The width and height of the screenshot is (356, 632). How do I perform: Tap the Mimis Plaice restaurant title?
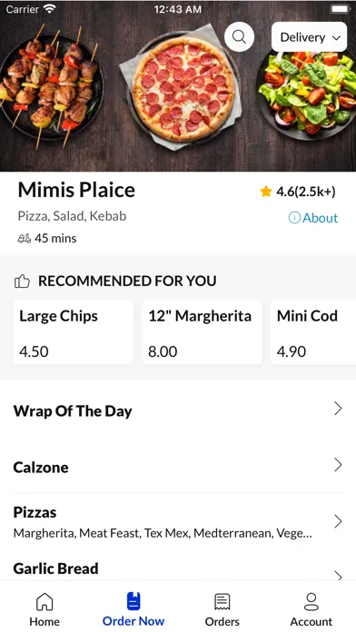pyautogui.click(x=76, y=190)
